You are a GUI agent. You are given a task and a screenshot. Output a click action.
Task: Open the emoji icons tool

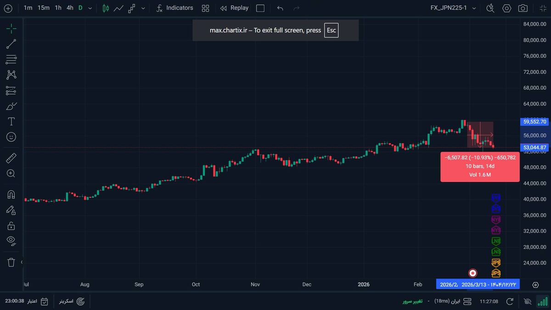coord(11,137)
